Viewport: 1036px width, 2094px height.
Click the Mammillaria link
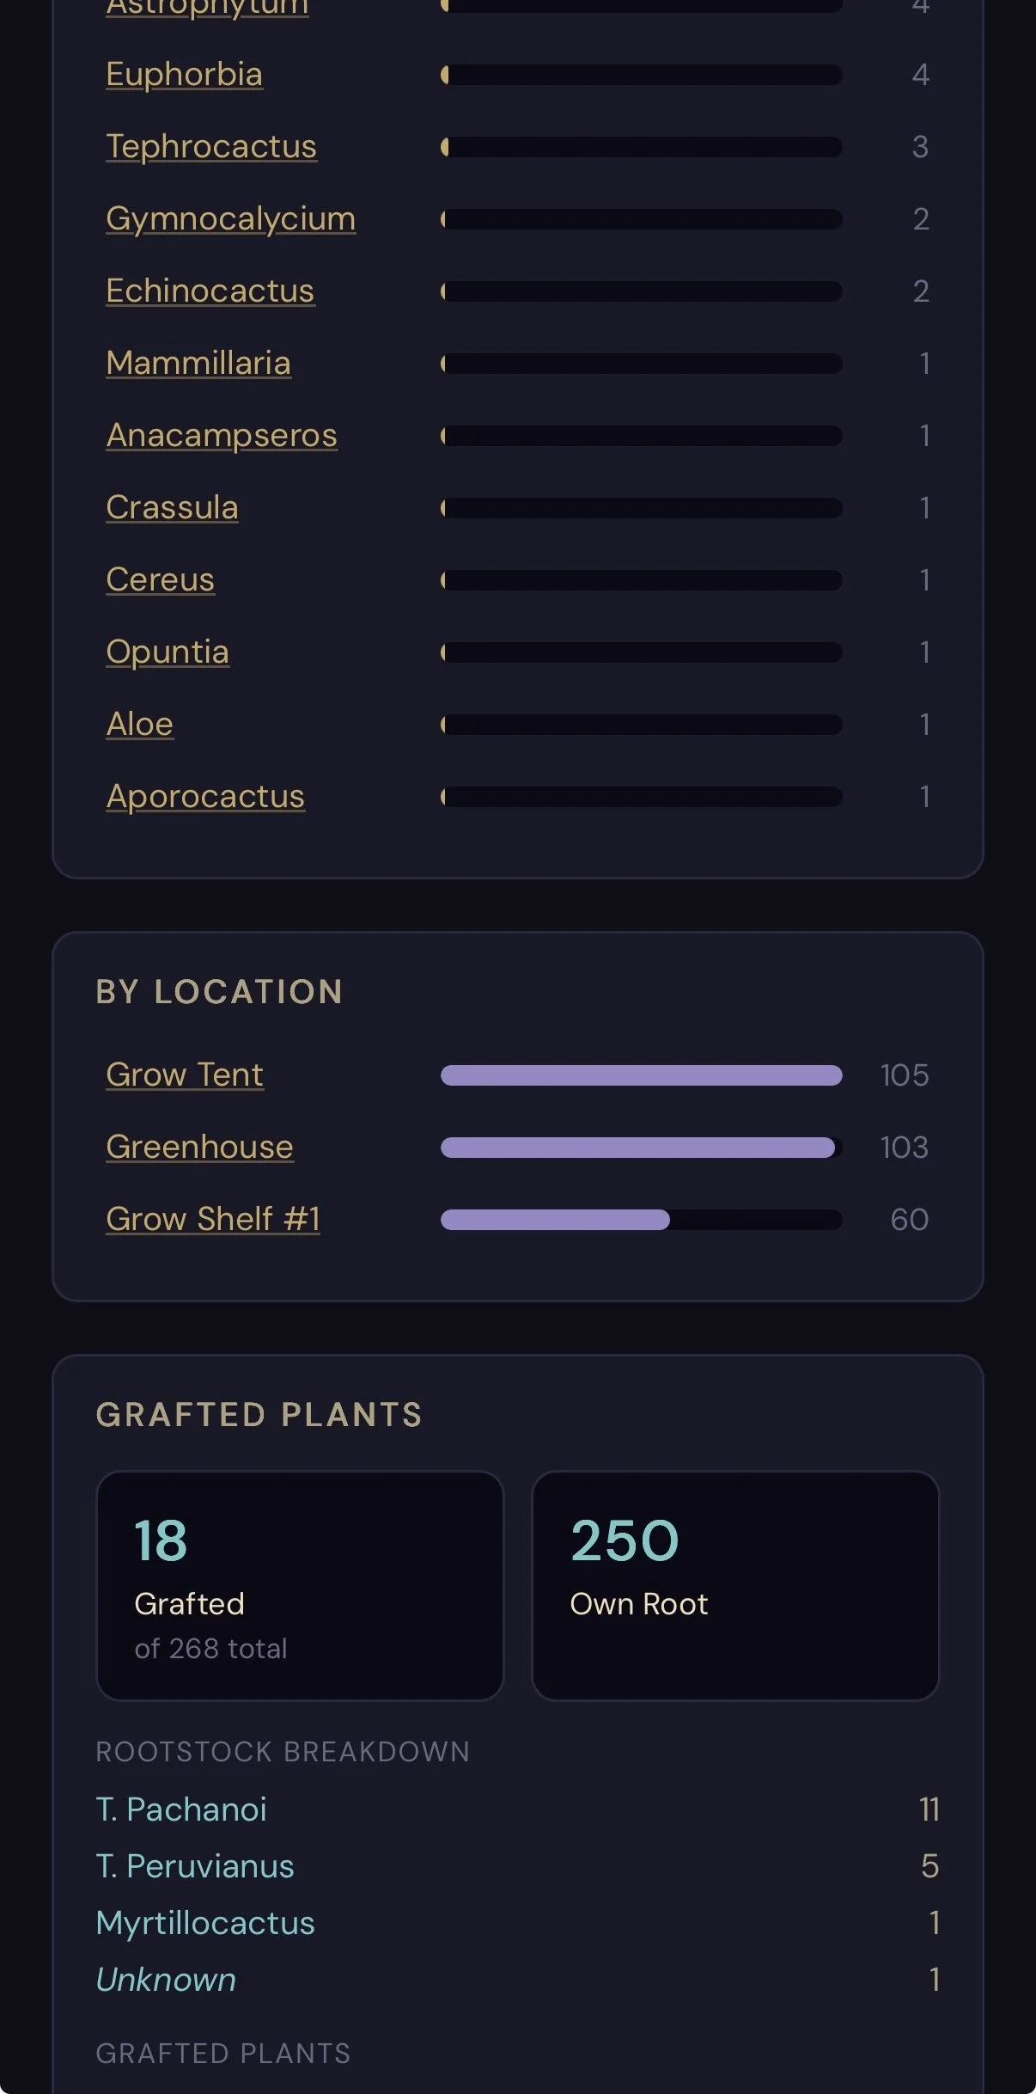click(x=198, y=364)
